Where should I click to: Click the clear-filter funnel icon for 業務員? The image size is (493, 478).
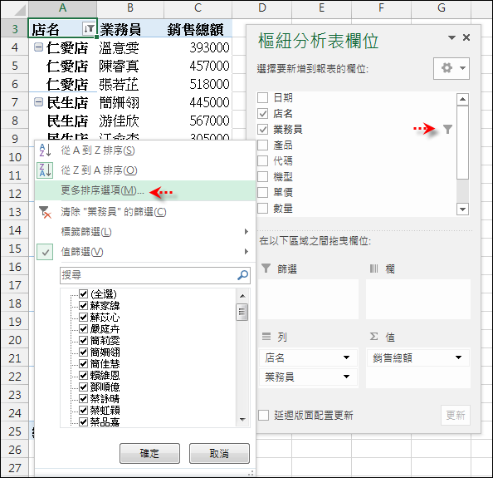45,212
